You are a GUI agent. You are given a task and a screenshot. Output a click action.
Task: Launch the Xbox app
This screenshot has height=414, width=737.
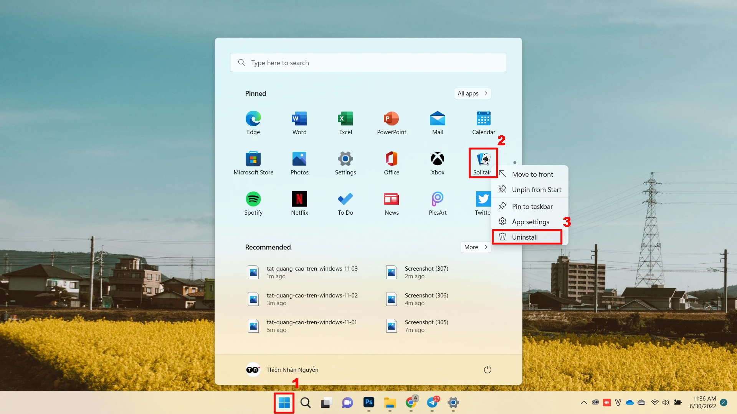click(x=438, y=163)
